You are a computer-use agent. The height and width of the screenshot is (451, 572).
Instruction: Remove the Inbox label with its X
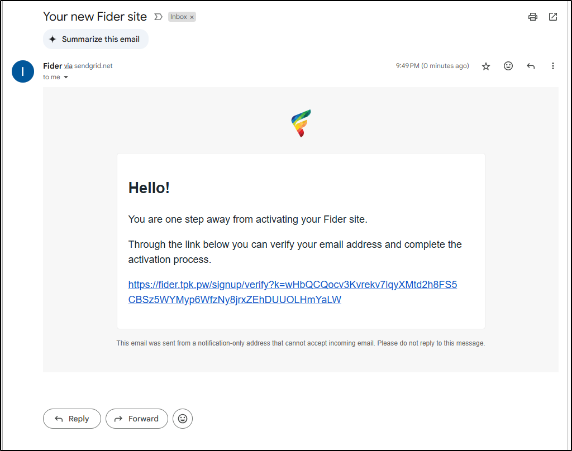coord(192,17)
